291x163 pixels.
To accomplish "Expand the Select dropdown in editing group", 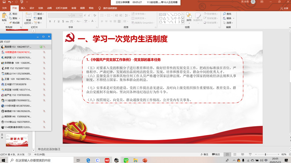I will (232, 23).
